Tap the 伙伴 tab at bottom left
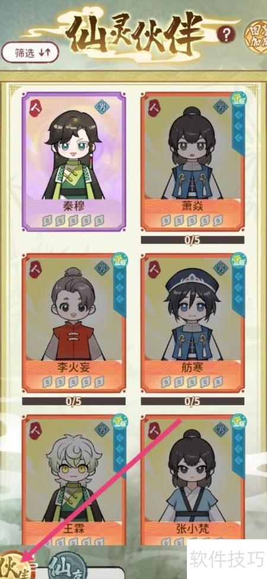Screen dimensions: 267x579 tap(15, 564)
